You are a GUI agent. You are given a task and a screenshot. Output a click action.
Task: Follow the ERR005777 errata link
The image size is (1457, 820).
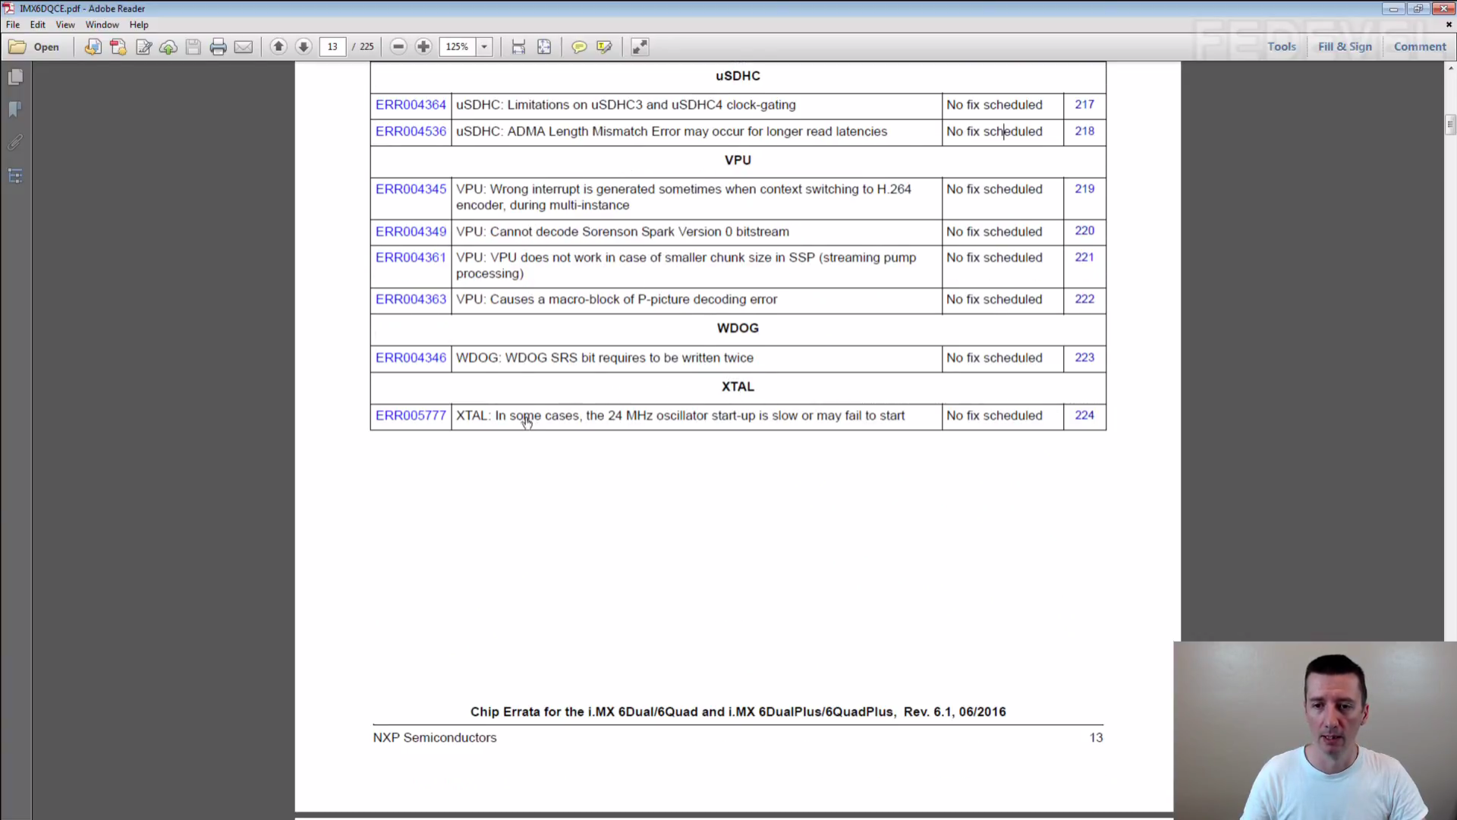(411, 415)
